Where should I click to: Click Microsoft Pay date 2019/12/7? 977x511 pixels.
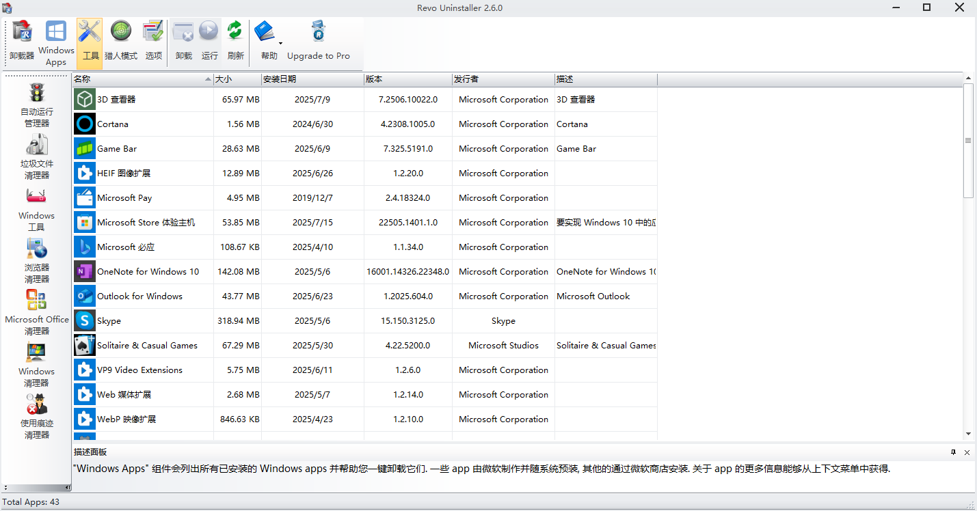tap(312, 198)
